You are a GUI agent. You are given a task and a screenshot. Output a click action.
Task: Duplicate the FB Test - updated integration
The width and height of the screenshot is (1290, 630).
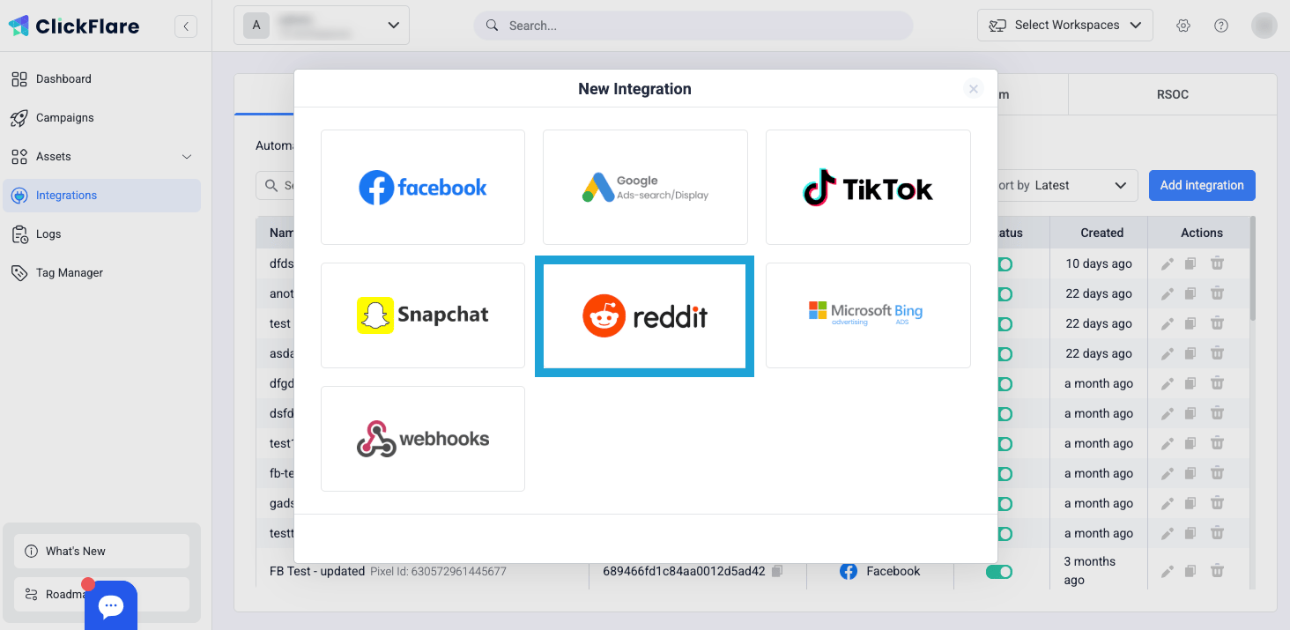(x=1190, y=571)
